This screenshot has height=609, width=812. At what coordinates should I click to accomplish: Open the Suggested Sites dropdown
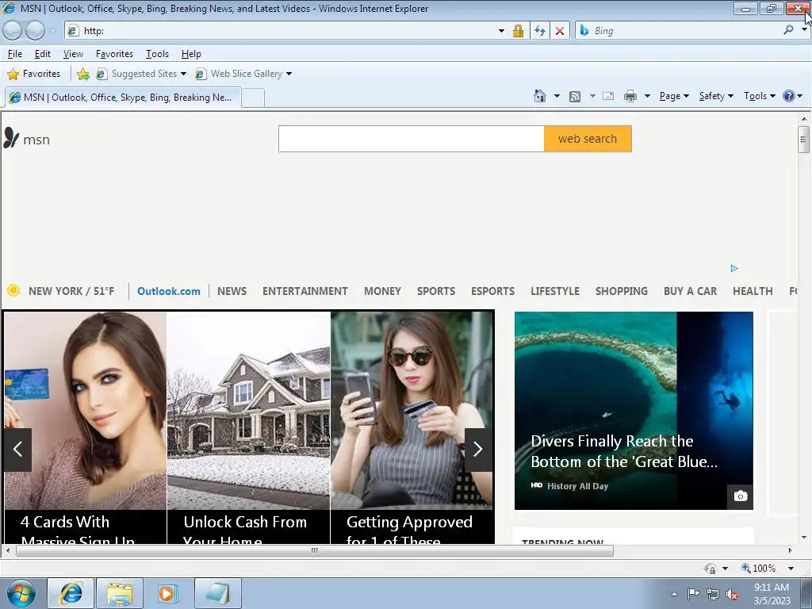[183, 74]
